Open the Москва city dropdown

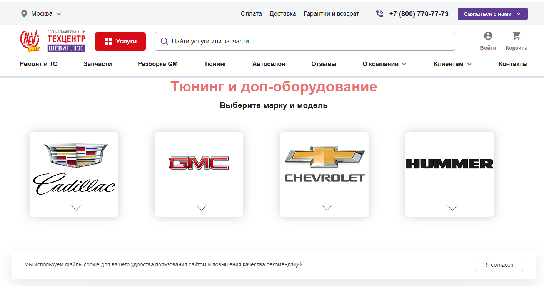coord(41,14)
